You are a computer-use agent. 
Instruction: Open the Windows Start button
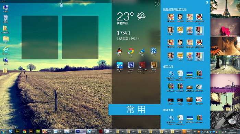coord(3,132)
